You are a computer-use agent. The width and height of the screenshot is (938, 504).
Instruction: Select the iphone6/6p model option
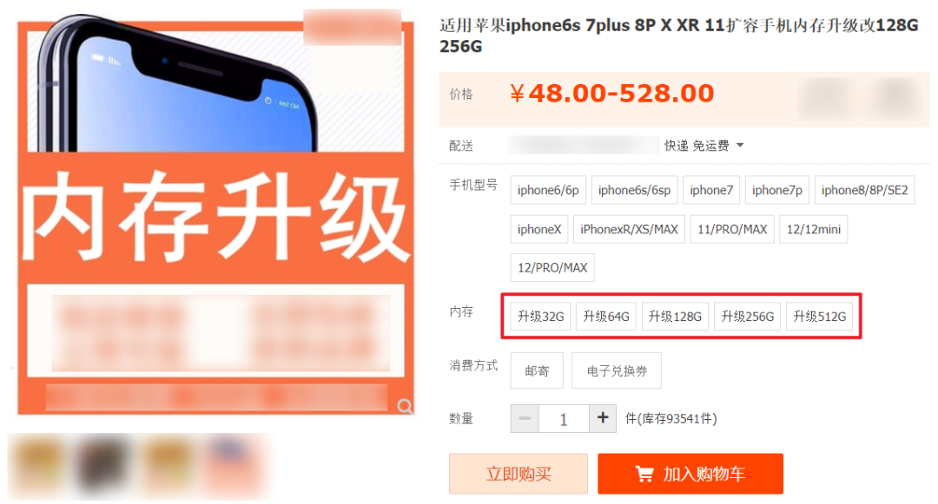coord(548,190)
